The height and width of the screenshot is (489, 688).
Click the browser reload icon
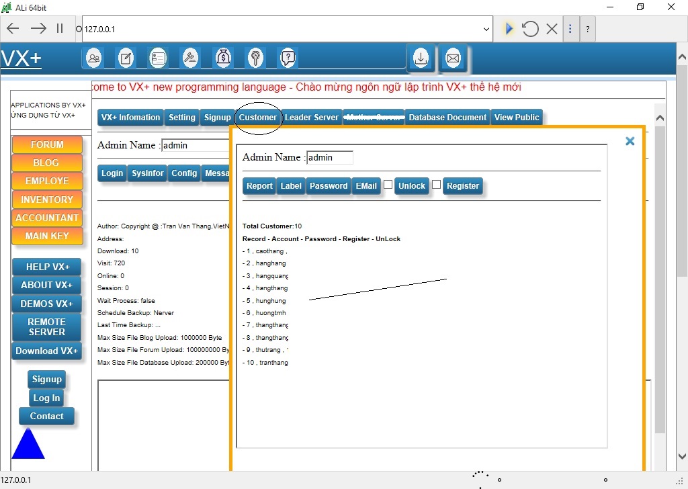click(530, 28)
